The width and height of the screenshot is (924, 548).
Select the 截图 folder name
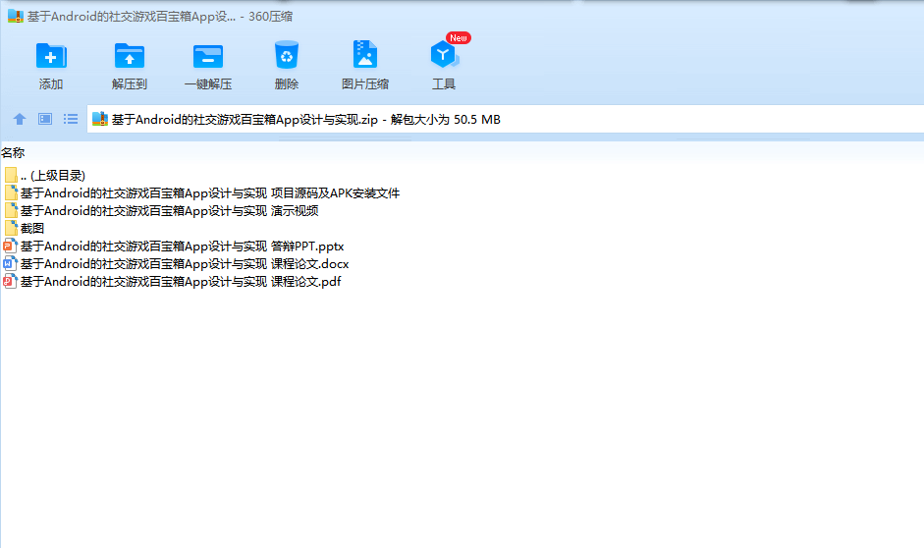point(32,228)
